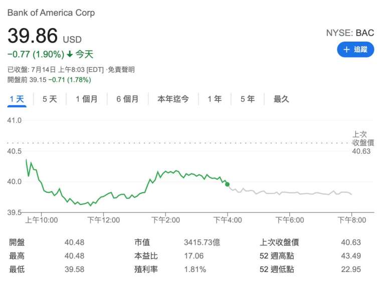Click the 52 週低點 value 22.95
The image size is (381, 283).
tap(351, 269)
